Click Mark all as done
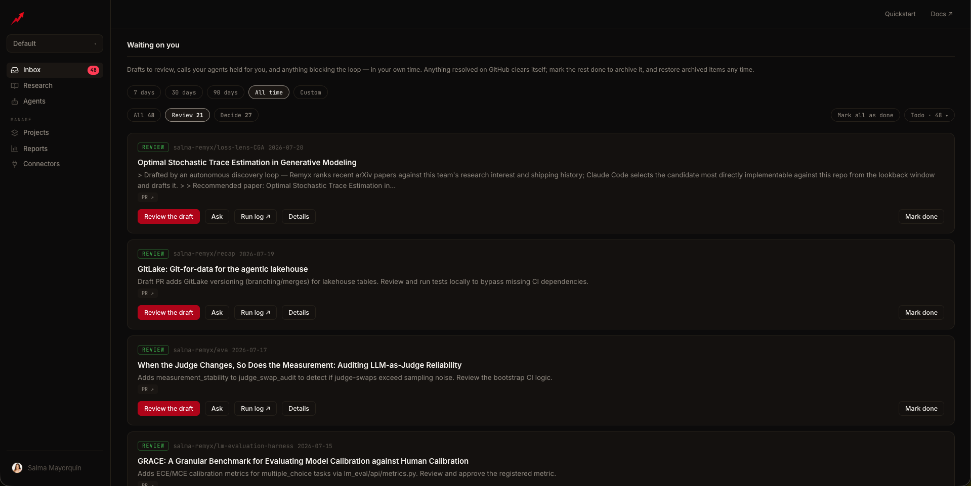 tap(865, 115)
